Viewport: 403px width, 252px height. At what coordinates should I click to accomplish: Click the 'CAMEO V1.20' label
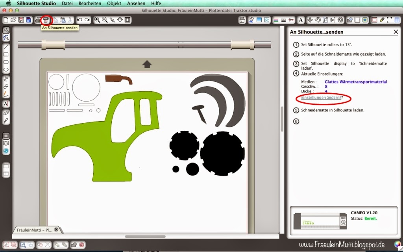point(364,213)
